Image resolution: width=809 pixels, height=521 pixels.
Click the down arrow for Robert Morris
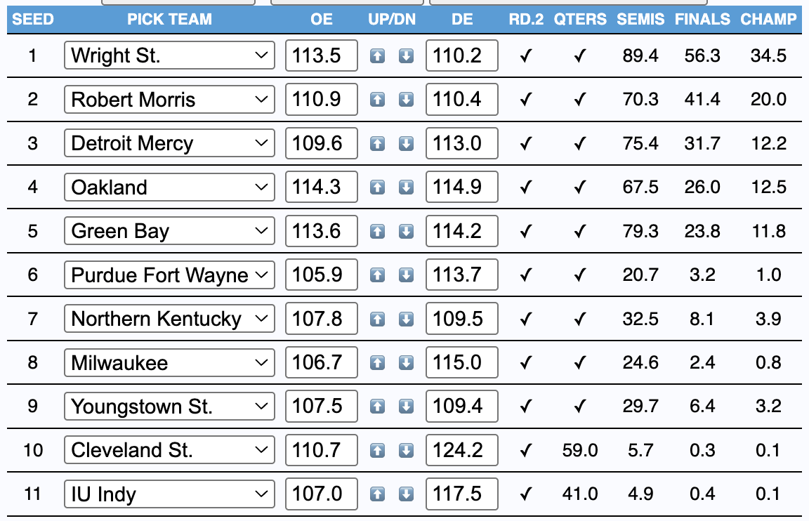[x=406, y=100]
